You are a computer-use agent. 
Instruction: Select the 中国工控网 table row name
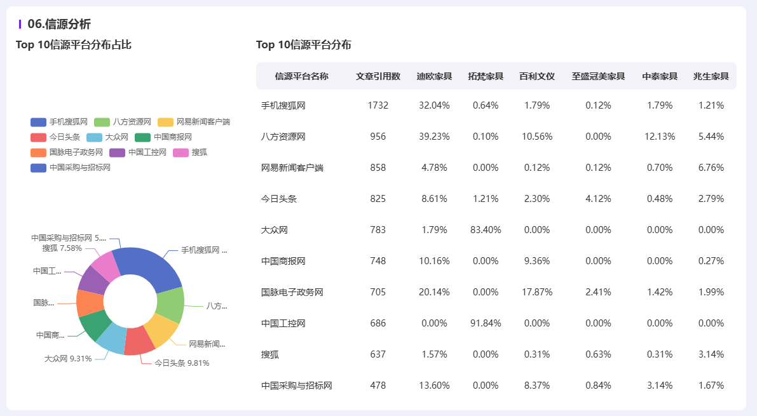click(283, 323)
